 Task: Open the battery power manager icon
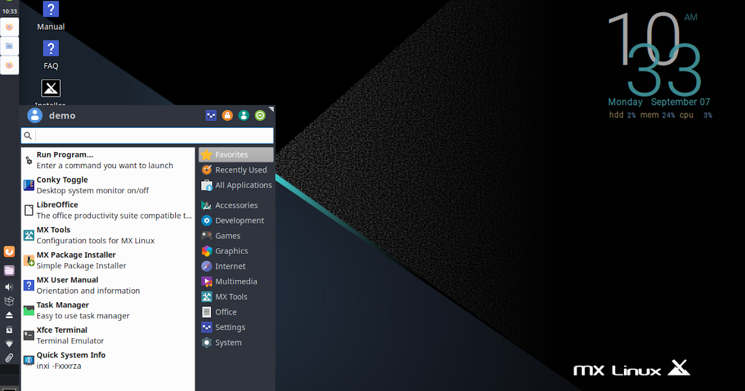tap(9, 330)
